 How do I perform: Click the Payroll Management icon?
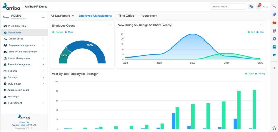(5, 65)
